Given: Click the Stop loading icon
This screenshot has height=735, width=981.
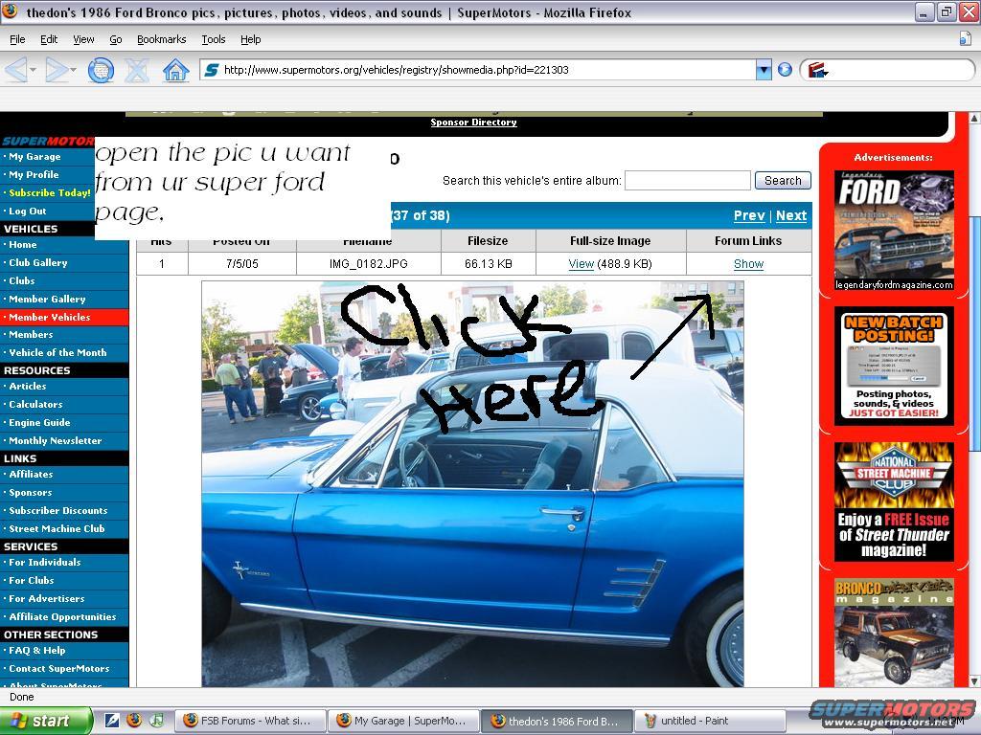Looking at the screenshot, I should point(137,70).
